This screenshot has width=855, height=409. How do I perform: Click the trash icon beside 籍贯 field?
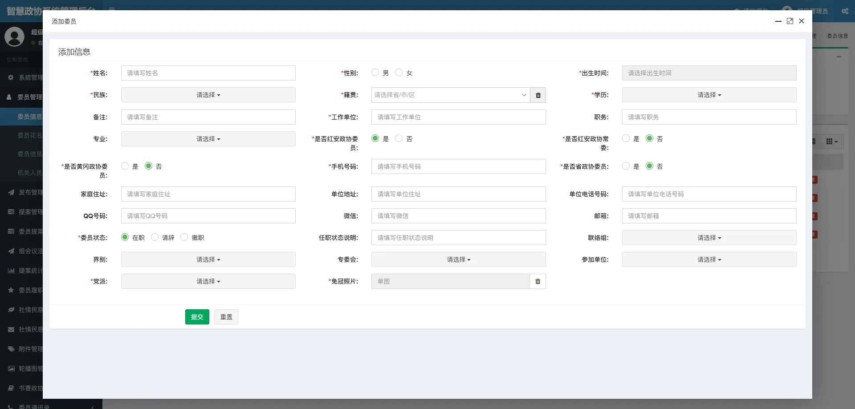click(x=538, y=95)
